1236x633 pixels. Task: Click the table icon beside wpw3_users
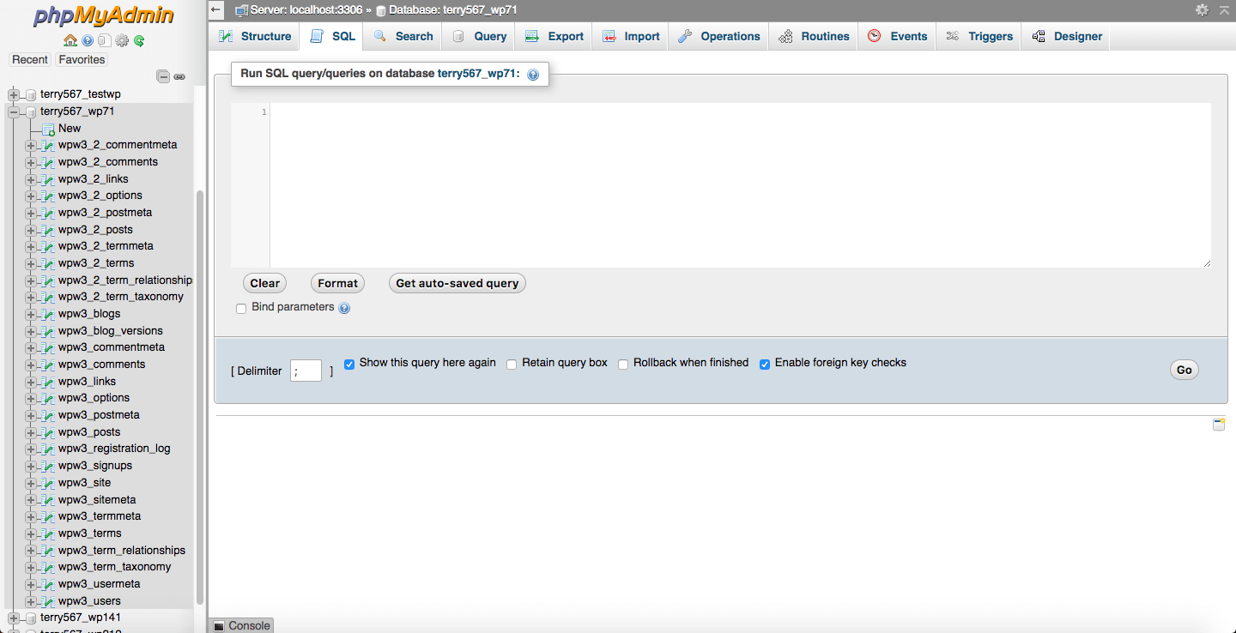48,601
